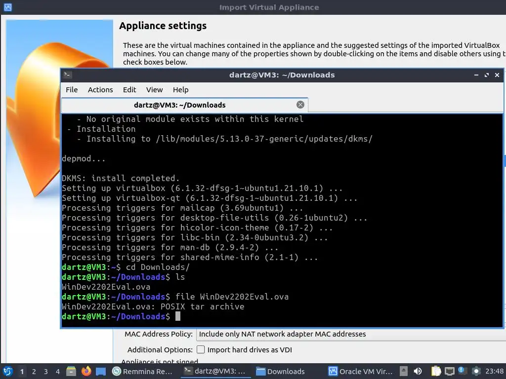506x379 pixels.
Task: Click the 'Appliance settings' heading
Action: tap(163, 26)
